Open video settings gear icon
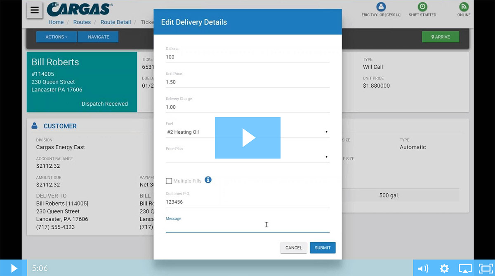495x276 pixels. click(444, 269)
